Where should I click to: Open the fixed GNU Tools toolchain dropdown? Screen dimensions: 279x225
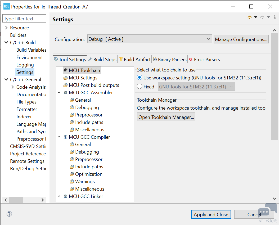click(196, 87)
